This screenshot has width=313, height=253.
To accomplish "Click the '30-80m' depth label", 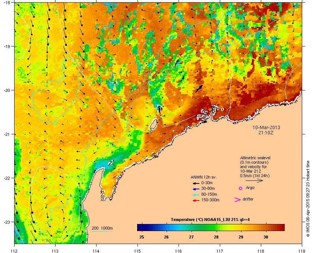I will (208, 188).
